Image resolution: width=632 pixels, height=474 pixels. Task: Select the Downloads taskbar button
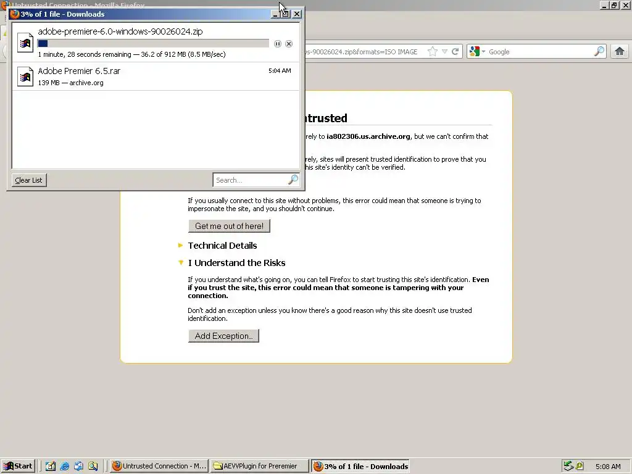(x=360, y=466)
